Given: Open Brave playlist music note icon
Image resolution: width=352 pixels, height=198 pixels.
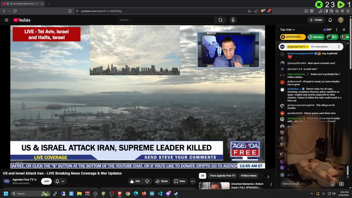Looking at the screenshot, I should (x=320, y=11).
